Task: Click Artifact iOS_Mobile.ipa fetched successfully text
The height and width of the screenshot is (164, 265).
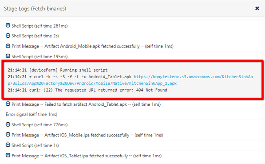Action: (87, 135)
